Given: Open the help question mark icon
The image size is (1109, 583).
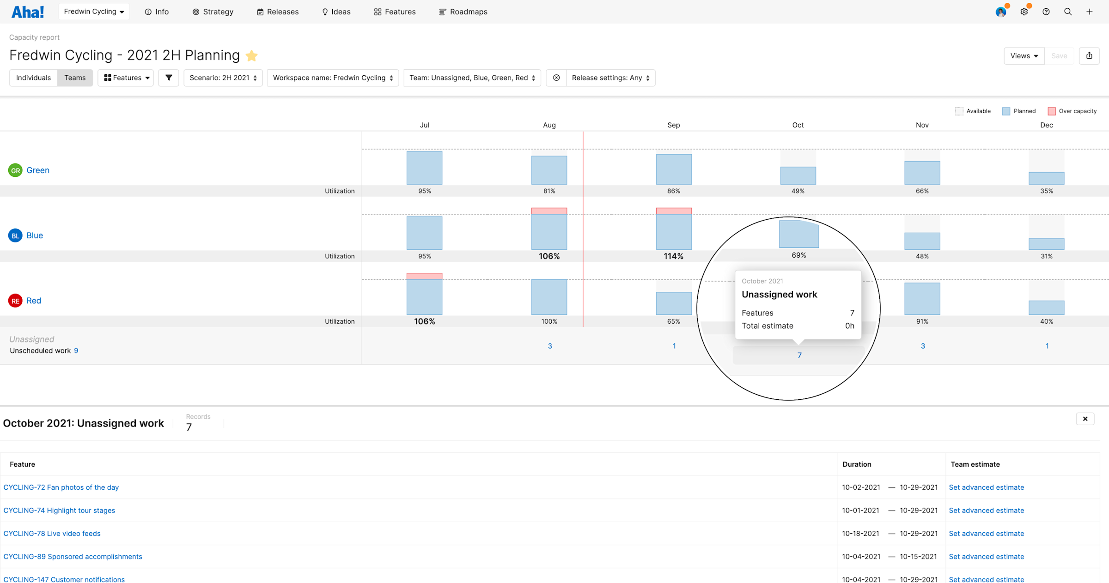Looking at the screenshot, I should [x=1046, y=12].
